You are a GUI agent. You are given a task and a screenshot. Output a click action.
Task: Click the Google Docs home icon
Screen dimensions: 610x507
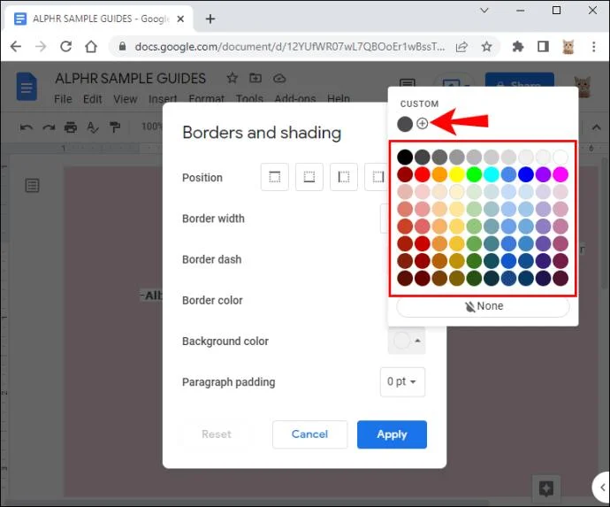[x=27, y=87]
